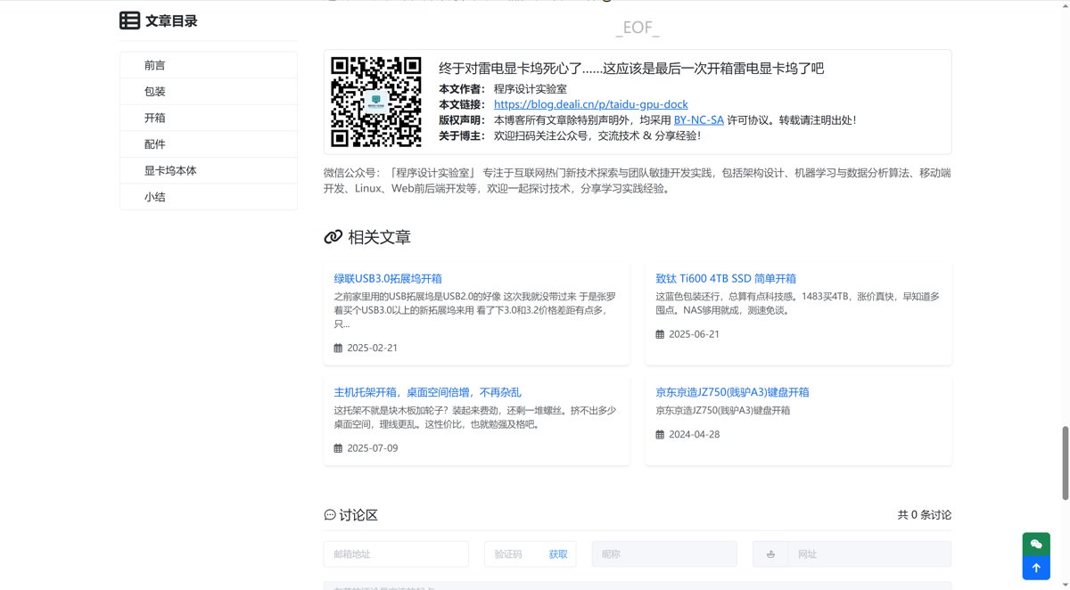This screenshot has width=1070, height=590.
Task: Go to 包装 section in contents
Action: pyautogui.click(x=154, y=91)
